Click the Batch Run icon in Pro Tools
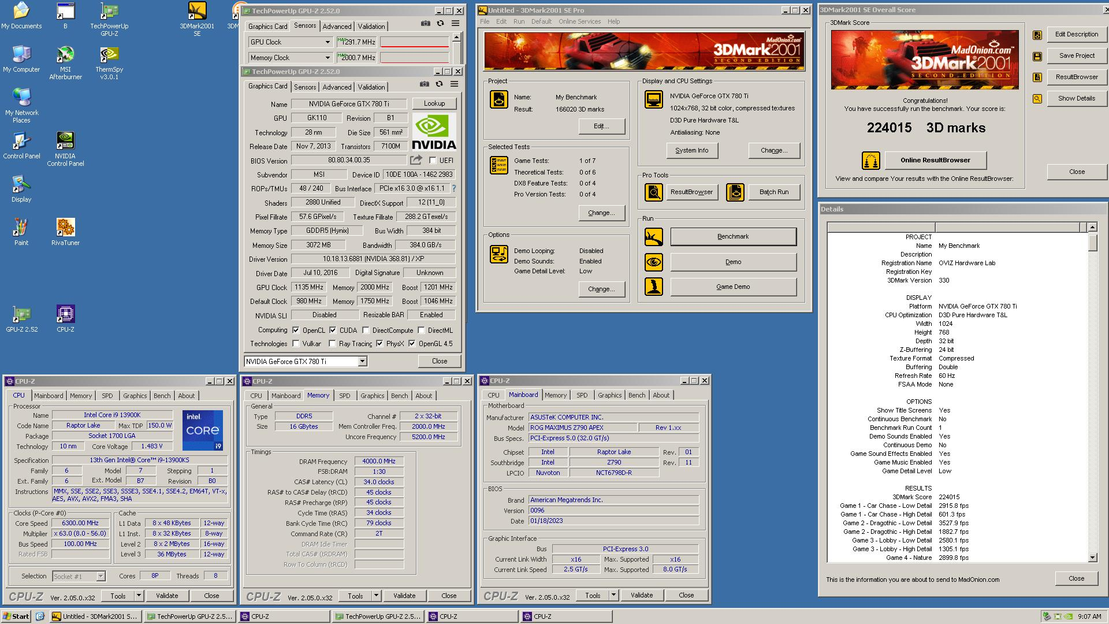 [x=735, y=192]
